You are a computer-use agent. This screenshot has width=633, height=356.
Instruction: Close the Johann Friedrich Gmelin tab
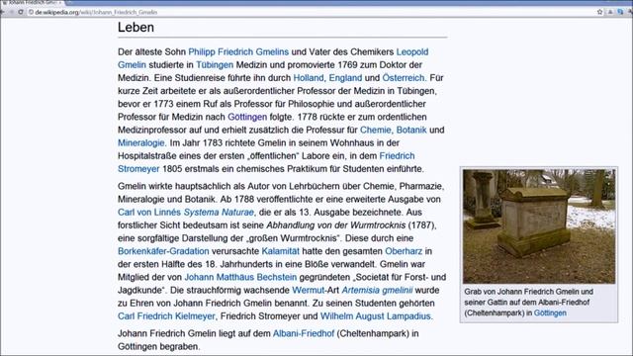coord(60,2)
